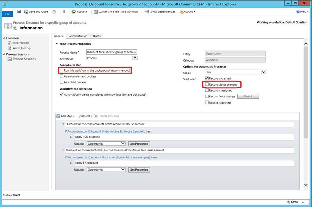This screenshot has height=207, width=312.
Task: Click the Save and Close icon
Action: point(26,12)
